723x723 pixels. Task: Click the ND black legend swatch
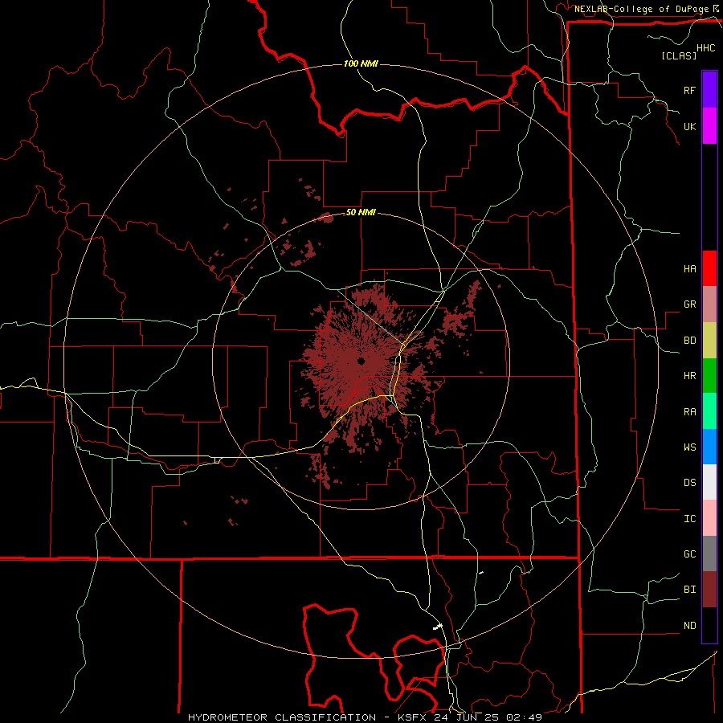tap(709, 625)
